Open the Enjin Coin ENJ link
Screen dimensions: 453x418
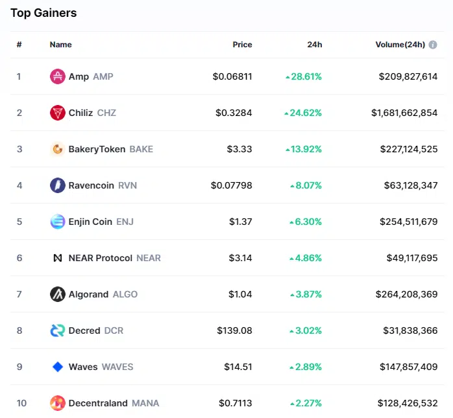pyautogui.click(x=100, y=222)
